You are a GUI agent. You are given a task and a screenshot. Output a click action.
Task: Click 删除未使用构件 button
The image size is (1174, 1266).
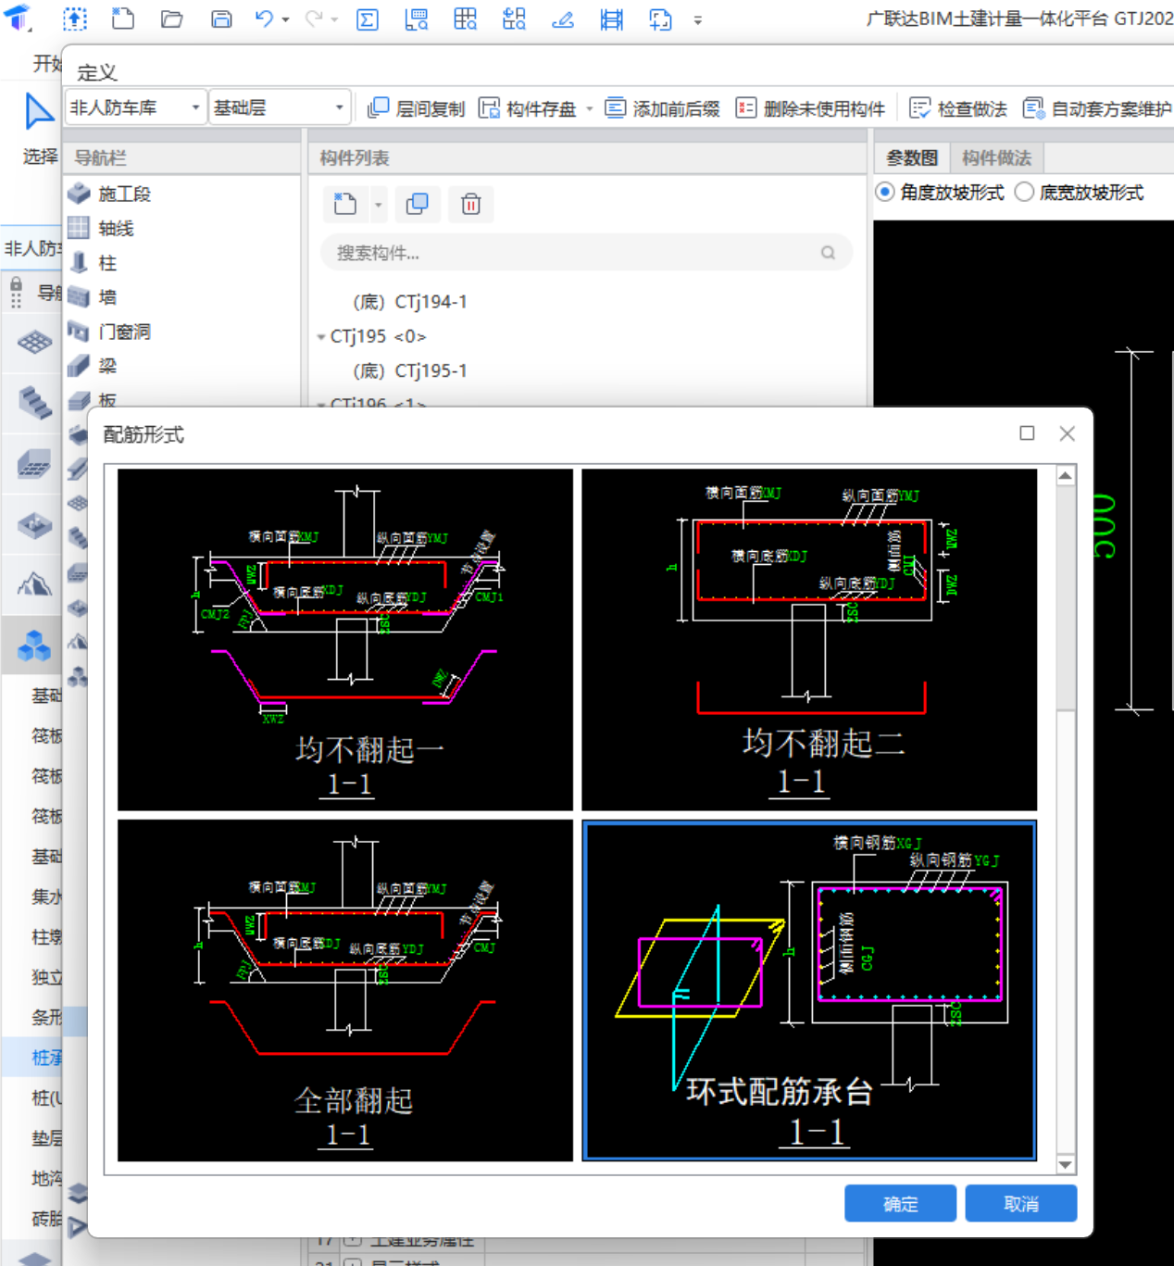(811, 108)
